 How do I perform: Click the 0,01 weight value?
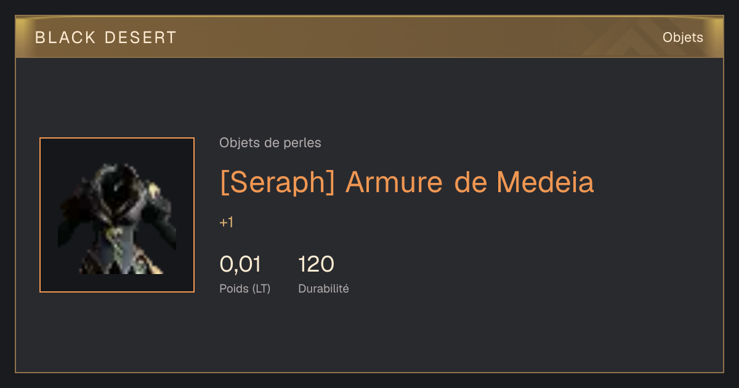(x=240, y=264)
